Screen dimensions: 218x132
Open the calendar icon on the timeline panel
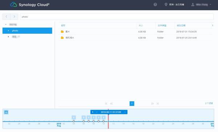(x=6, y=112)
